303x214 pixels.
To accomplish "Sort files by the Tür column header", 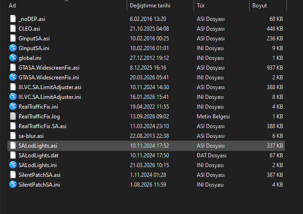I will coord(200,6).
